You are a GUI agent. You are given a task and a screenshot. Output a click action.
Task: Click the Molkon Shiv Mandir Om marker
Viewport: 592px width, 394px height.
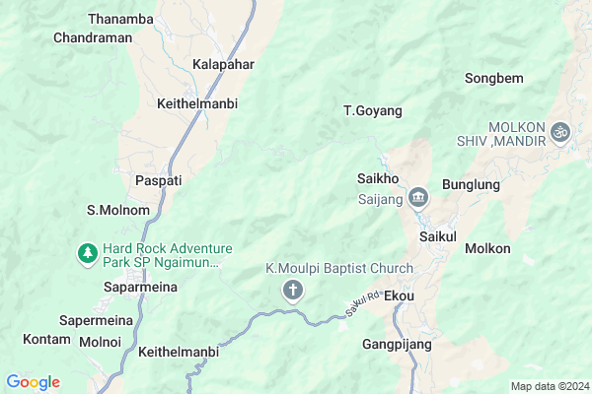coord(560,134)
